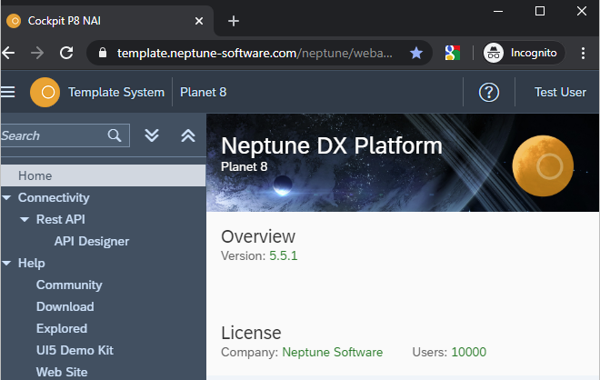Click the search magnifier icon

115,135
